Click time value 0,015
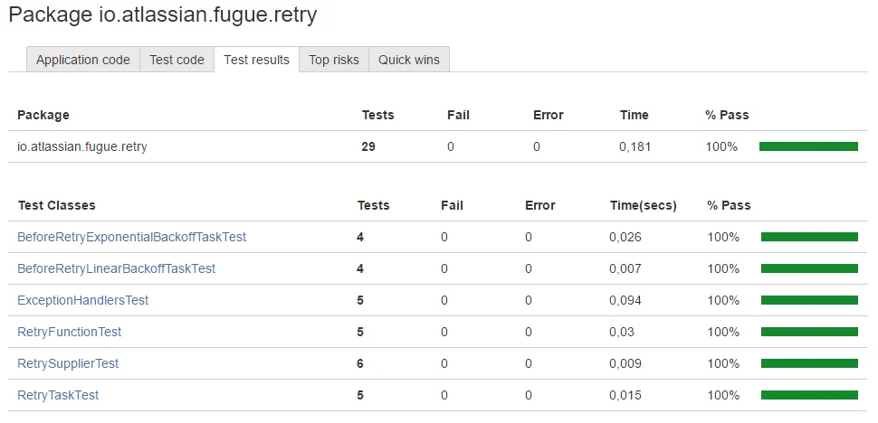The image size is (878, 423). tap(625, 395)
